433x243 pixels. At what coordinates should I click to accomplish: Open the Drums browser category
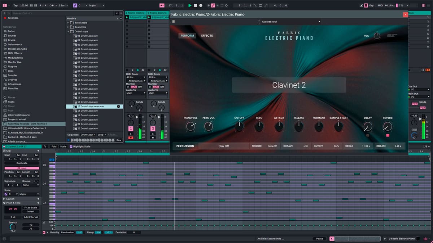(12, 40)
